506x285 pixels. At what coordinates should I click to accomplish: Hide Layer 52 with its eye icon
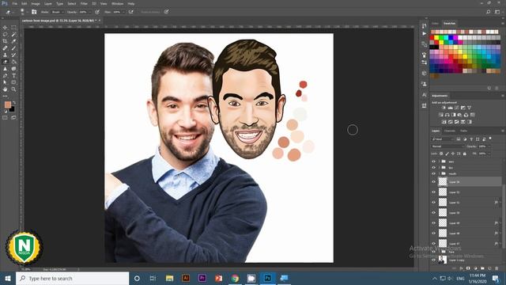click(433, 203)
